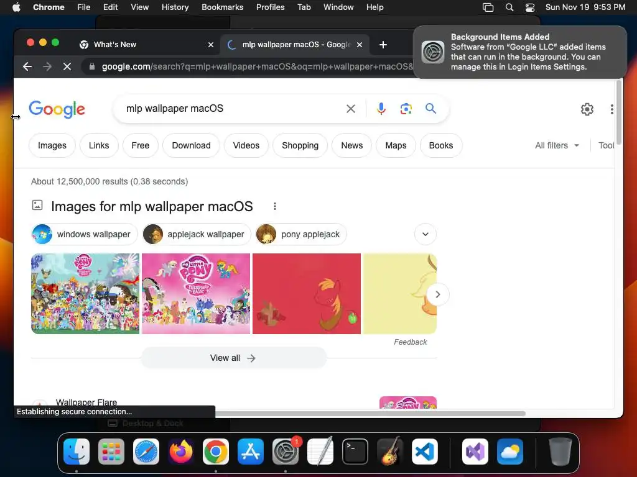The image size is (637, 477).
Task: Click Stage Manager icon in menu bar
Action: 488,7
